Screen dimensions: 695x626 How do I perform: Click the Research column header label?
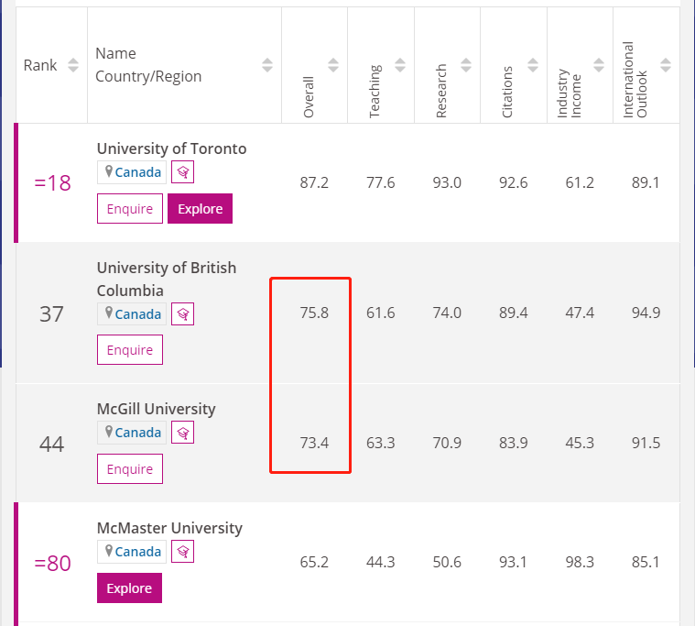click(x=441, y=91)
